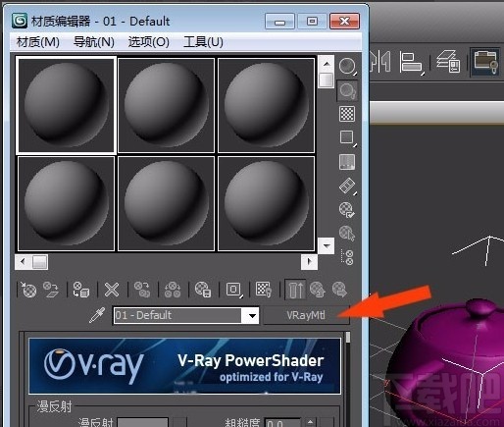Click the Align tool icon in main toolbar

pos(411,62)
